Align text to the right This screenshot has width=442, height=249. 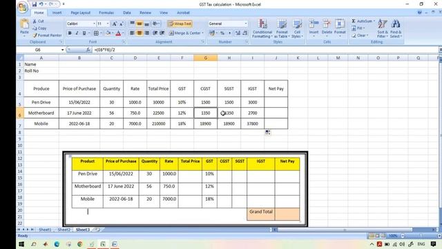(146, 33)
